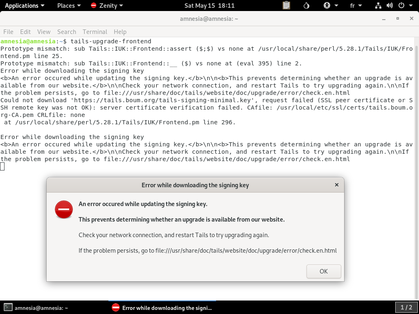Open the Tor onion status icon
419x314 pixels.
pyautogui.click(x=306, y=6)
